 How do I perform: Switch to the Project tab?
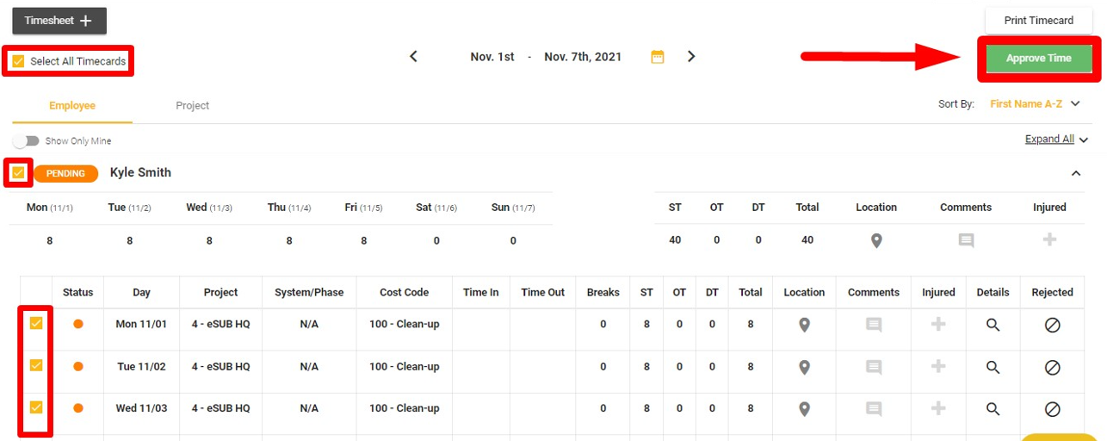pos(193,106)
